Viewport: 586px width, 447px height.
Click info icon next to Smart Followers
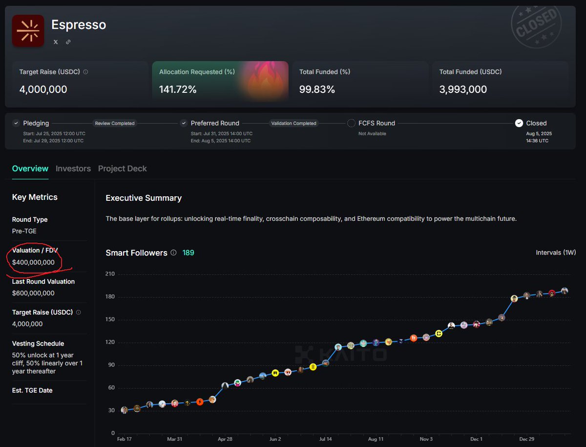point(173,253)
